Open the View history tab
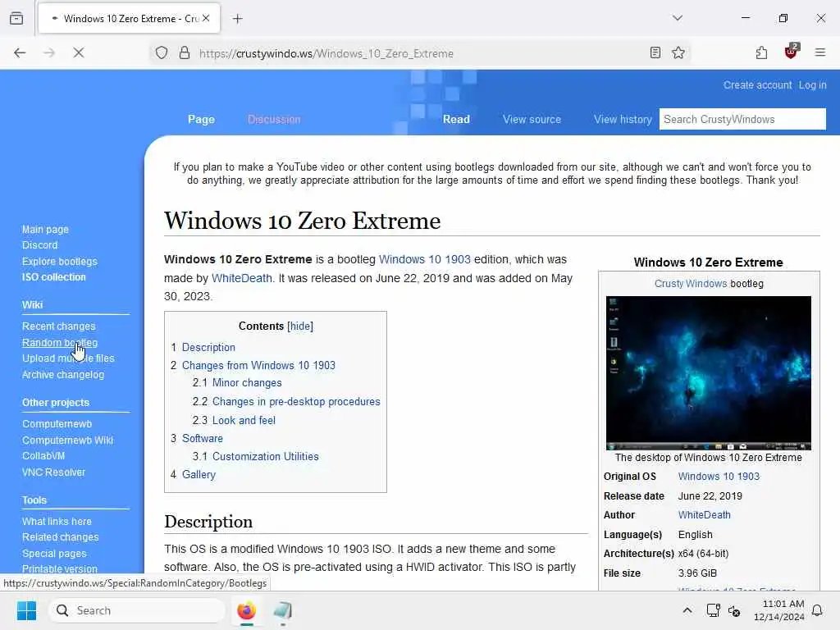Screen dimensions: 840x630 click(623, 120)
